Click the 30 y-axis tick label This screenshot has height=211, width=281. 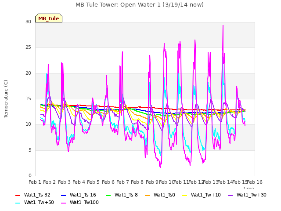pyautogui.click(x=28, y=22)
